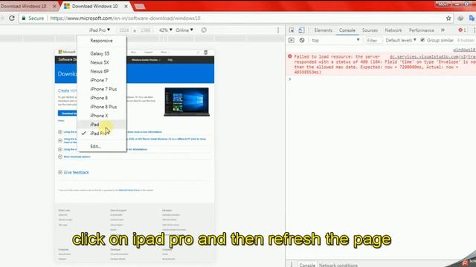Open the dc.services.visualstudio.com error source link
Viewport: 476px width, 267px height.
[432, 56]
